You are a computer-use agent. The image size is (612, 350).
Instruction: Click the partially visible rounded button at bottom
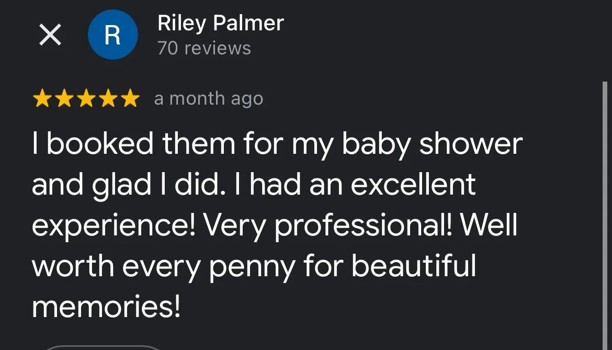(x=103, y=347)
